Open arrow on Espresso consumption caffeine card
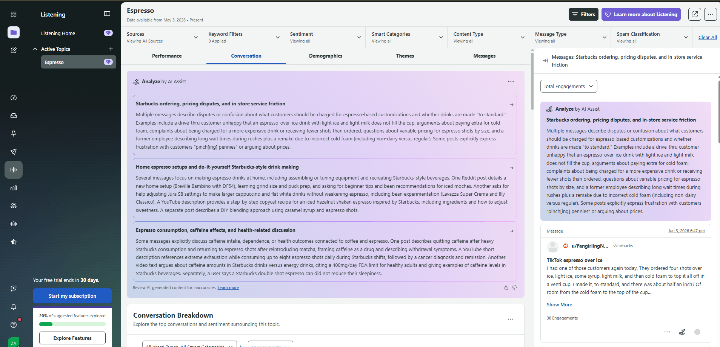 [512, 231]
